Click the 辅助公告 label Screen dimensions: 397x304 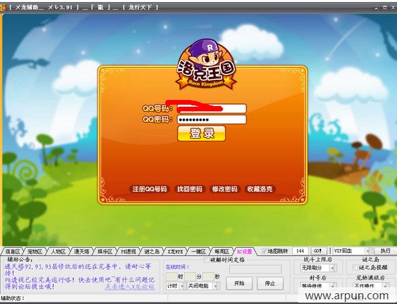(x=20, y=260)
